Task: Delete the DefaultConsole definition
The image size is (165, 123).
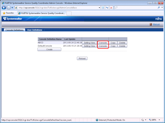Action: pyautogui.click(x=122, y=46)
